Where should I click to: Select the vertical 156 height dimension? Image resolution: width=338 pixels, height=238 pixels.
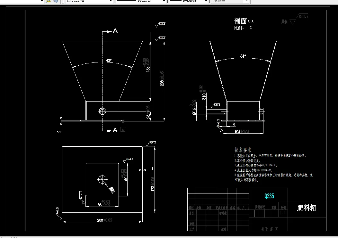tap(148, 69)
